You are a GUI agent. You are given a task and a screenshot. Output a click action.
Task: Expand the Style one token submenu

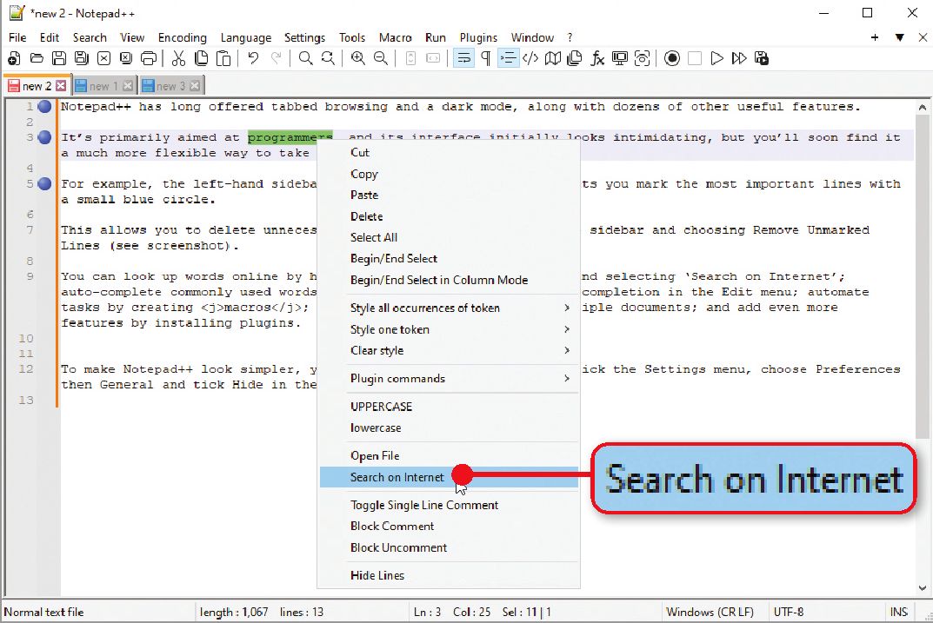pos(449,329)
